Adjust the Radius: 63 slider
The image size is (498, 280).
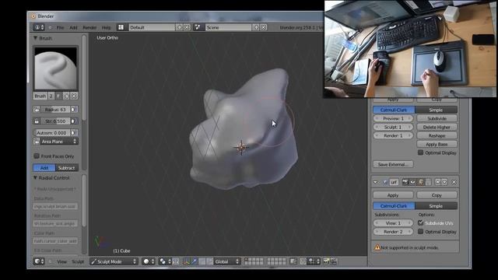click(55, 110)
